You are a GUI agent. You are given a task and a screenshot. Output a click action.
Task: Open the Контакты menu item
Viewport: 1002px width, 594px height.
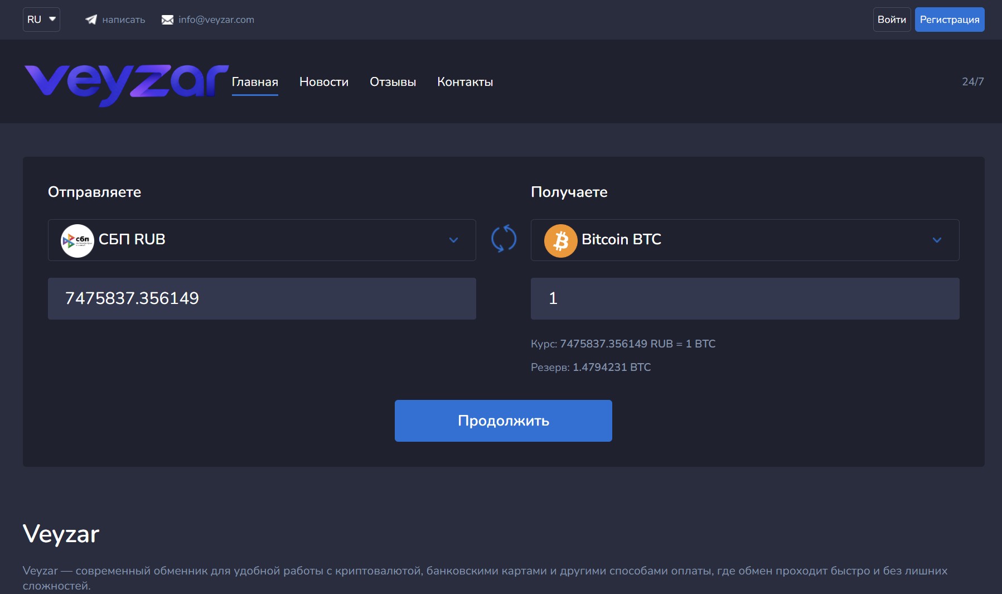click(465, 82)
